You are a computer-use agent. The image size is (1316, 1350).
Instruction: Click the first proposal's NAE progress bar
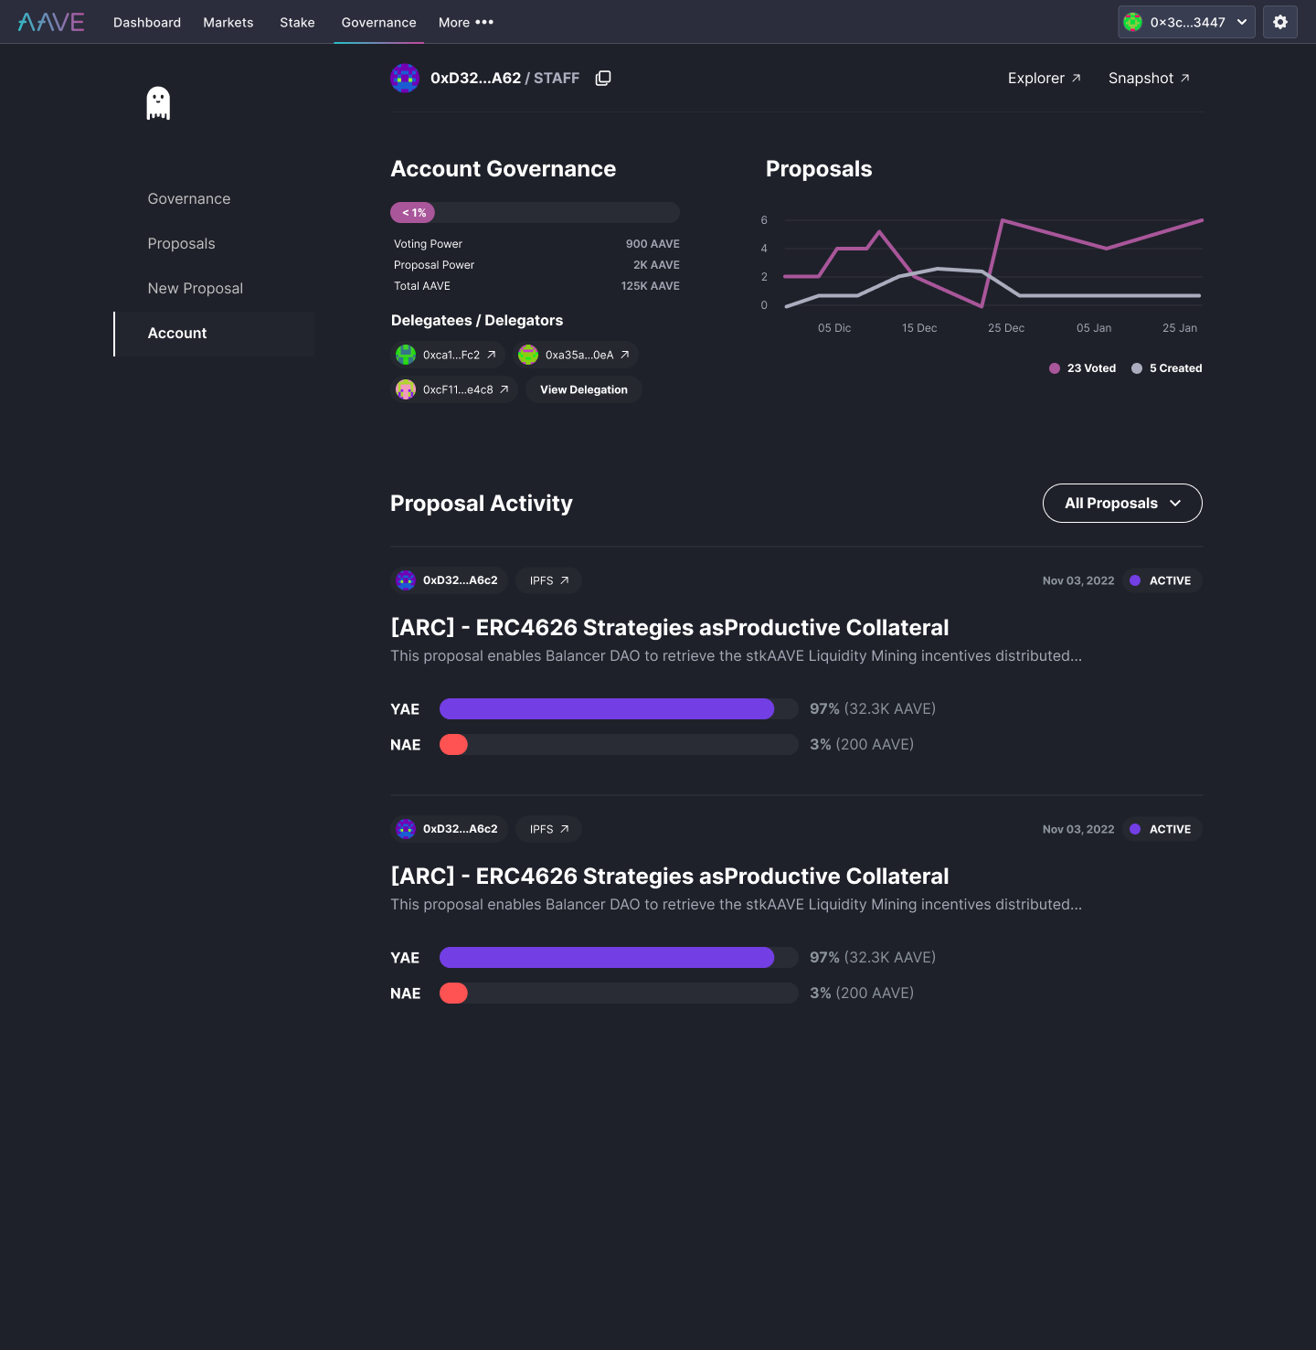619,744
